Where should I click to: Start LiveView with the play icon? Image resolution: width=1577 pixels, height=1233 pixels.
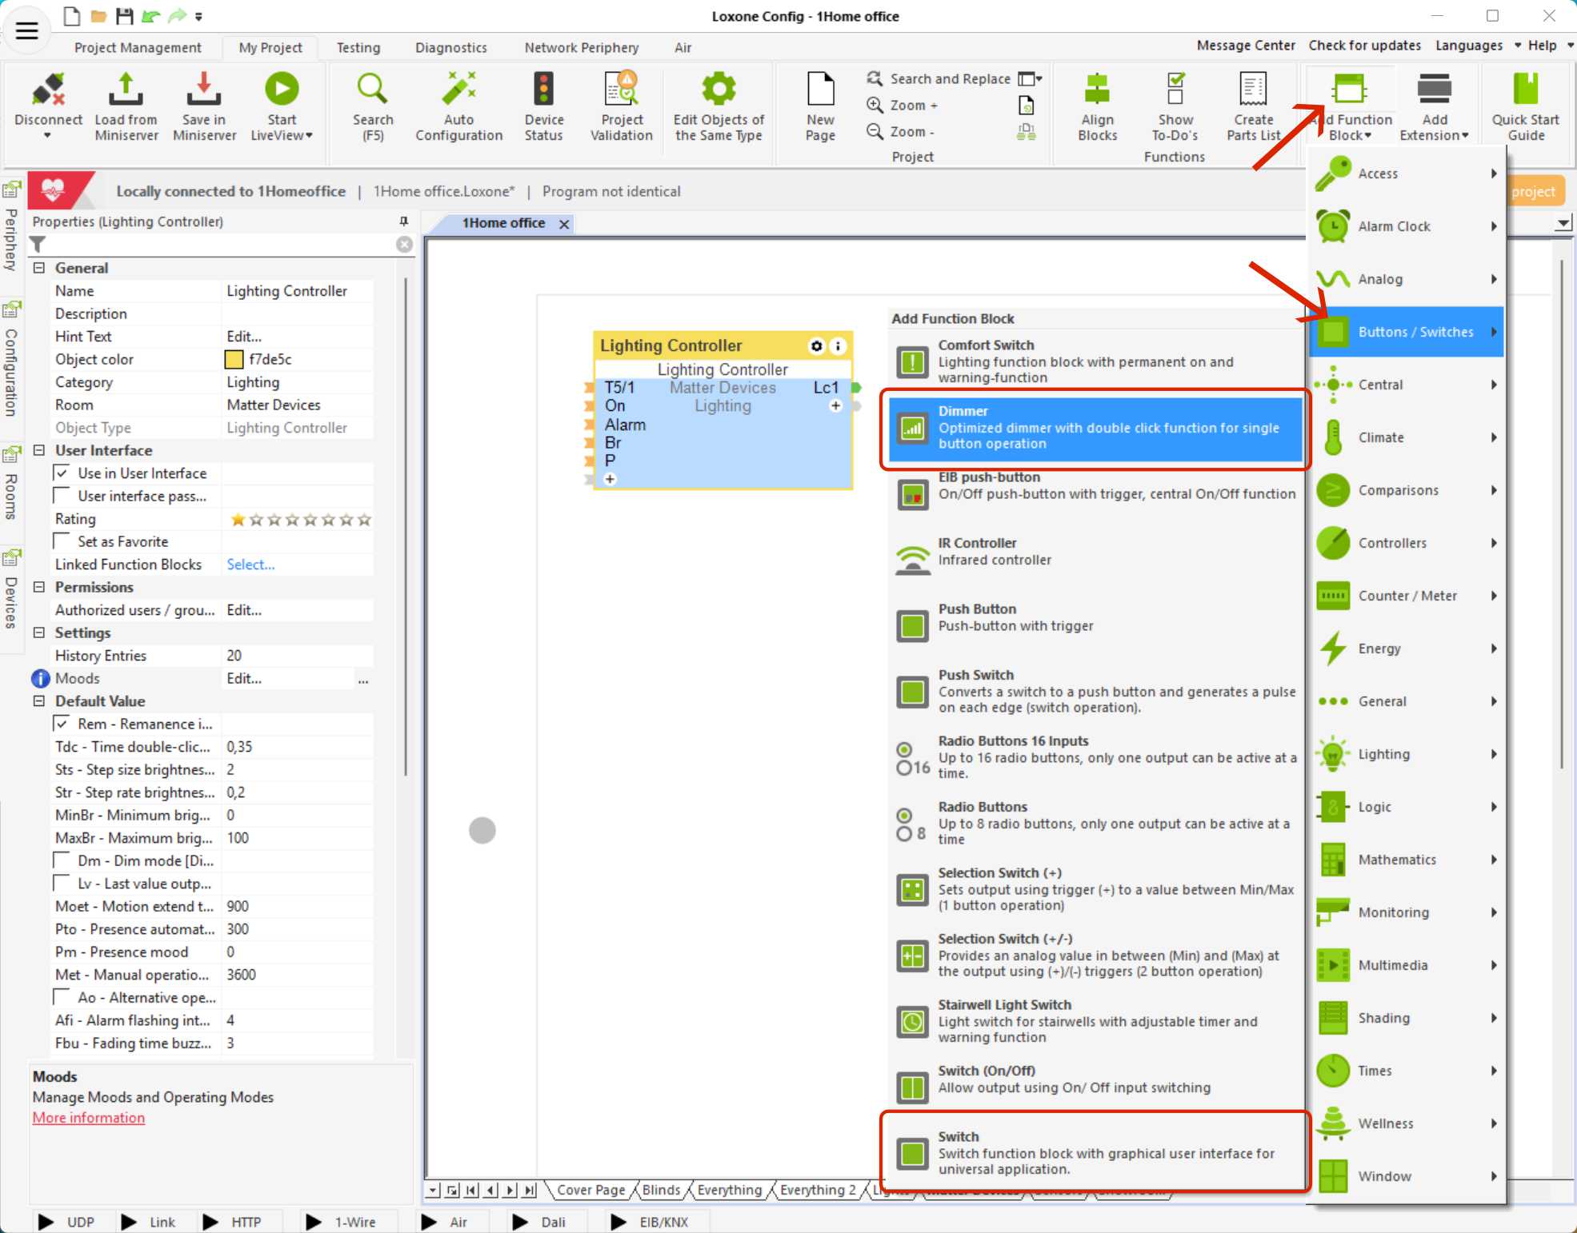pyautogui.click(x=282, y=90)
